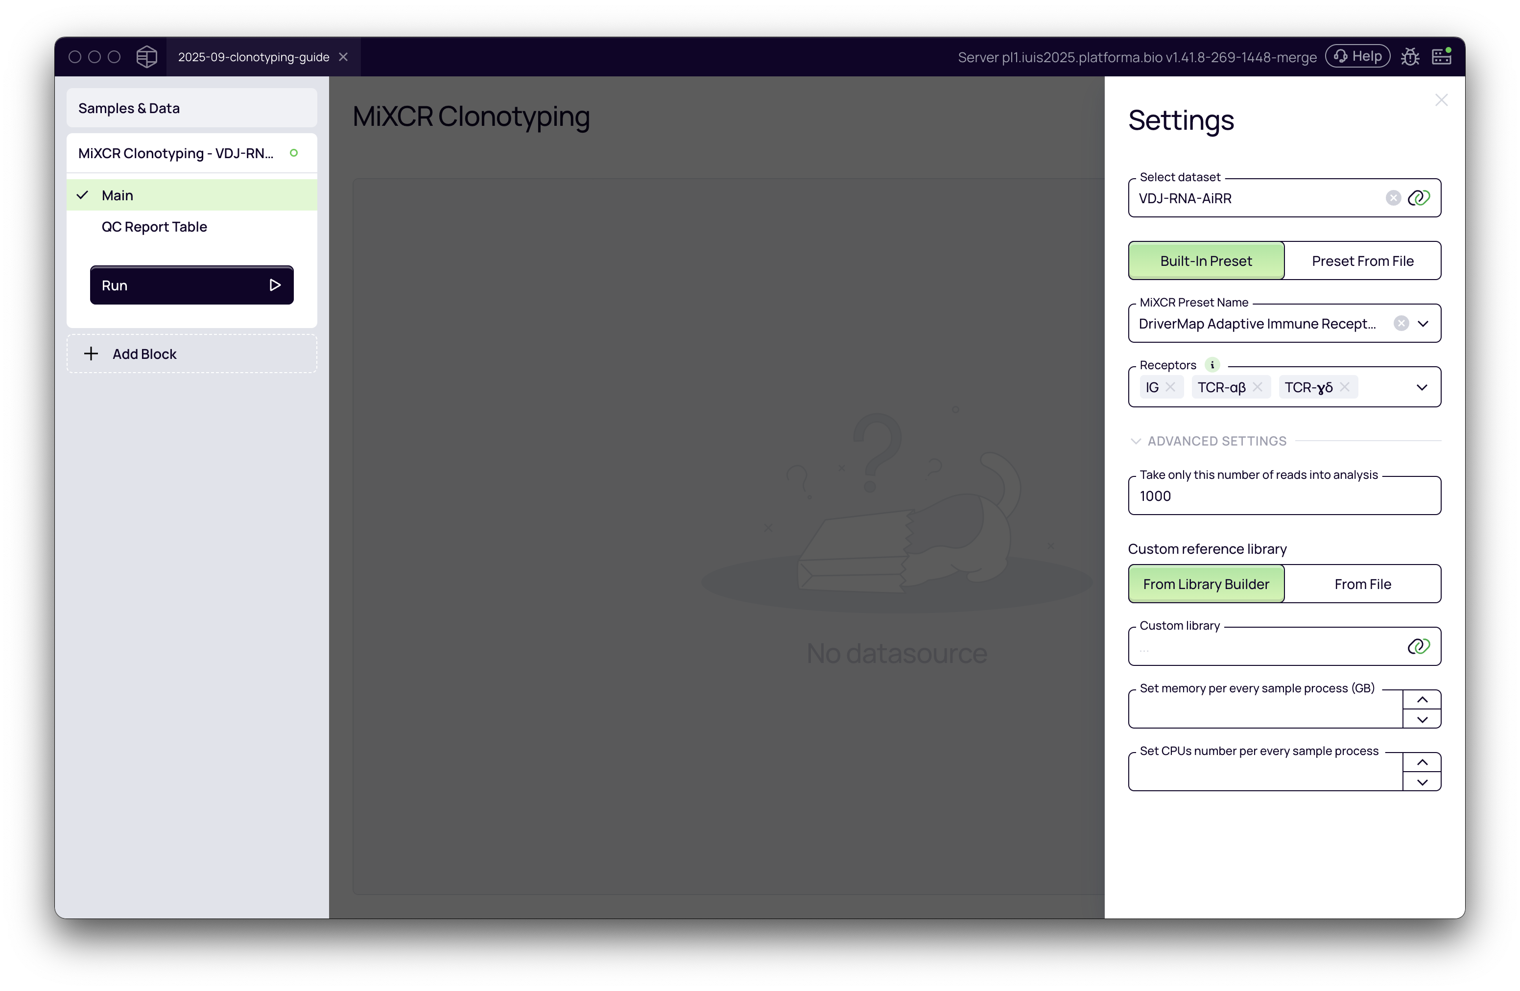Remove the TCR-αβ receptor tag
Screen dimensions: 1520x991
[x=1257, y=387]
